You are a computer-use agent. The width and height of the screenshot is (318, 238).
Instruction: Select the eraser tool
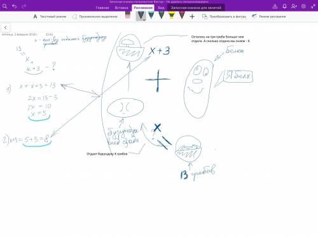click(128, 15)
